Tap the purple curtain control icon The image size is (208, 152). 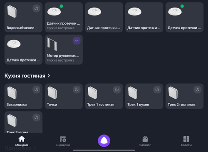tap(77, 41)
